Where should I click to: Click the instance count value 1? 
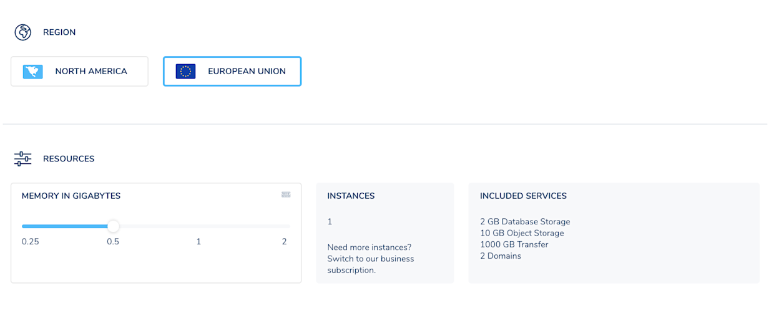click(330, 222)
